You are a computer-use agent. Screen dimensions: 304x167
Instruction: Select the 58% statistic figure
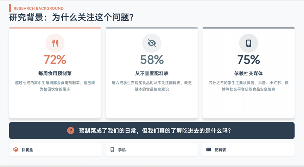[152, 60]
